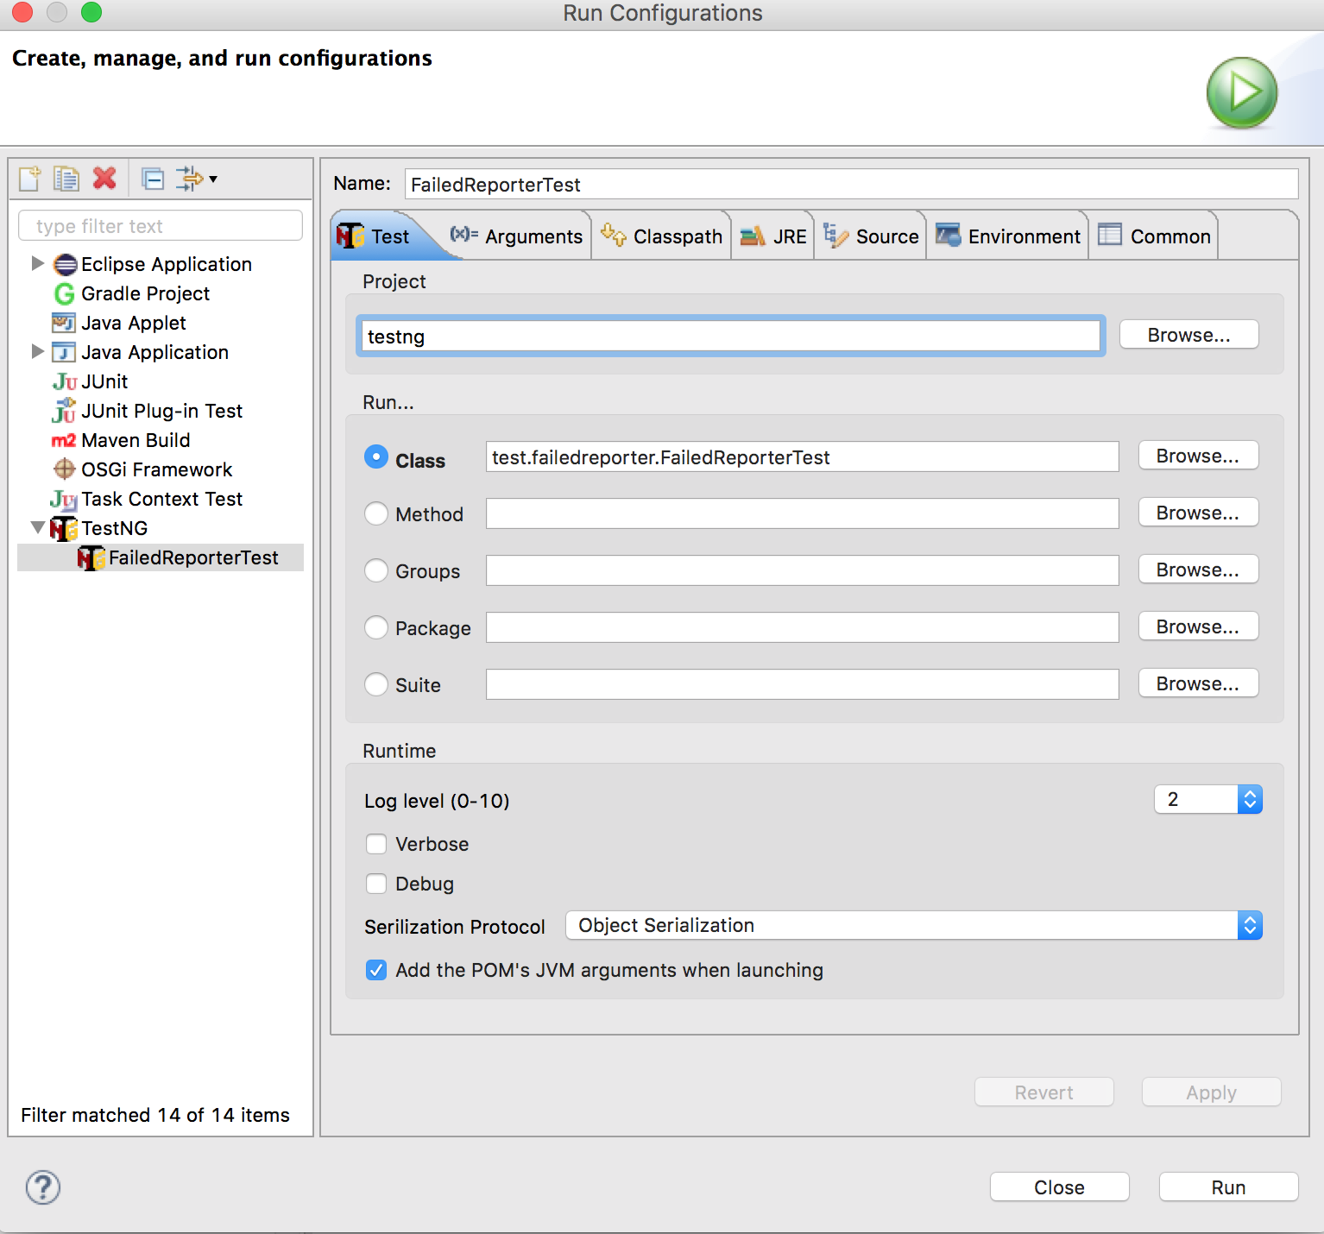This screenshot has height=1234, width=1324.
Task: Click the Run button
Action: pos(1227,1187)
